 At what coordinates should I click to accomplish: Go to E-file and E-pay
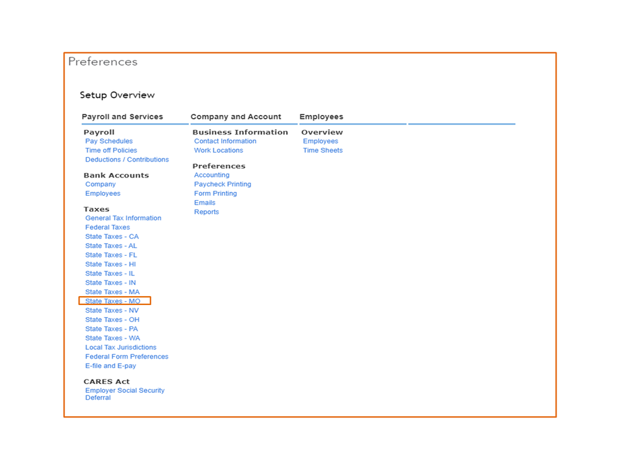pos(111,366)
